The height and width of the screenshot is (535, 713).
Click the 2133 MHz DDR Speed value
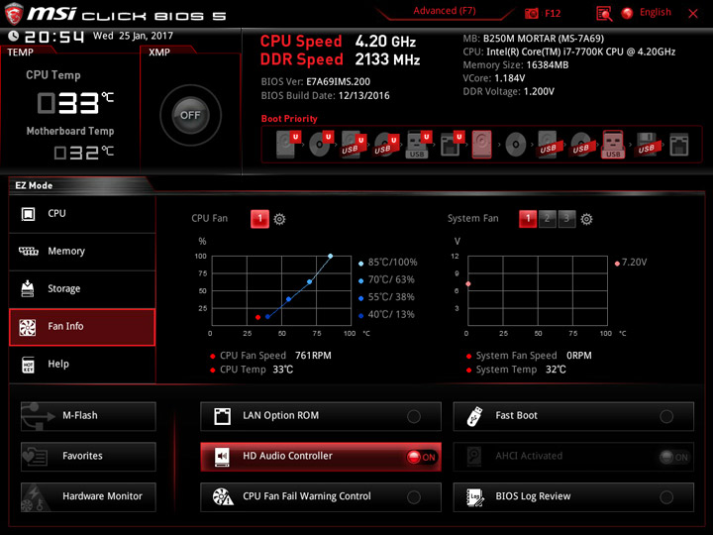(x=387, y=59)
